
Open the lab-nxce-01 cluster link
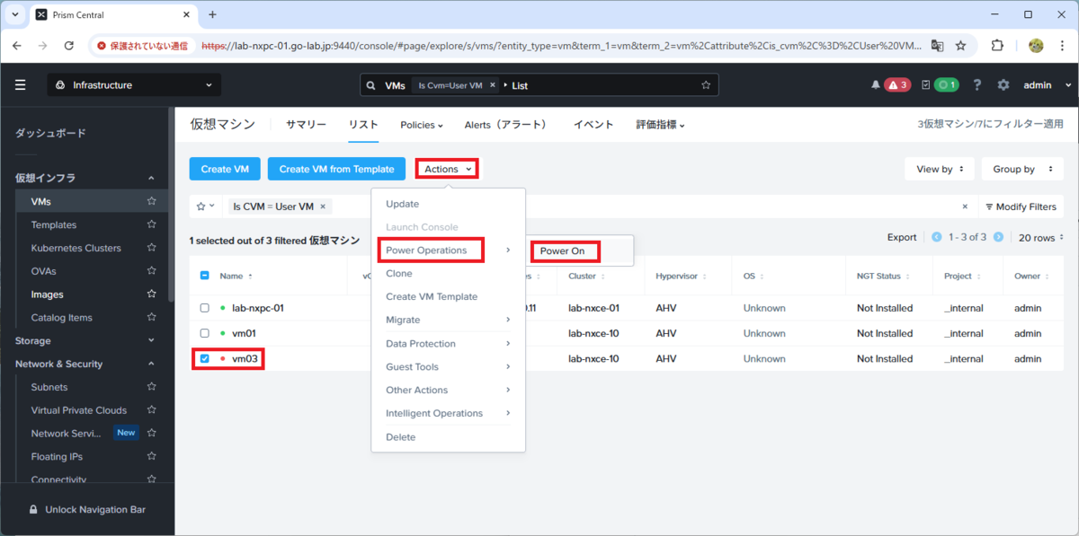[593, 308]
